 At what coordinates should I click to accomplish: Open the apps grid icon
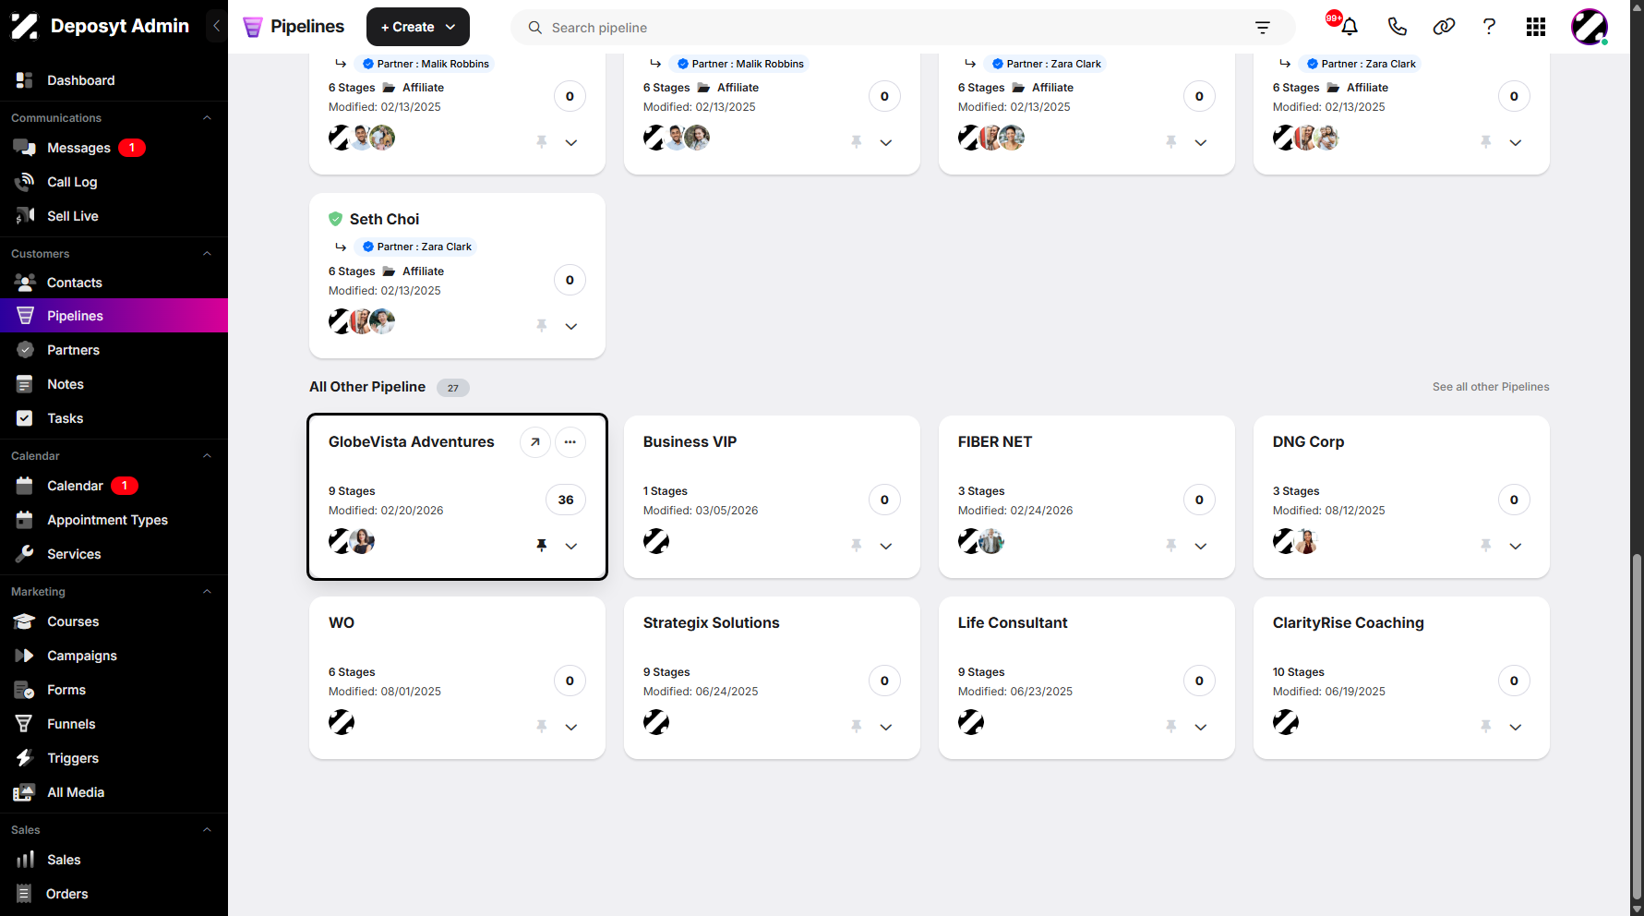1536,27
